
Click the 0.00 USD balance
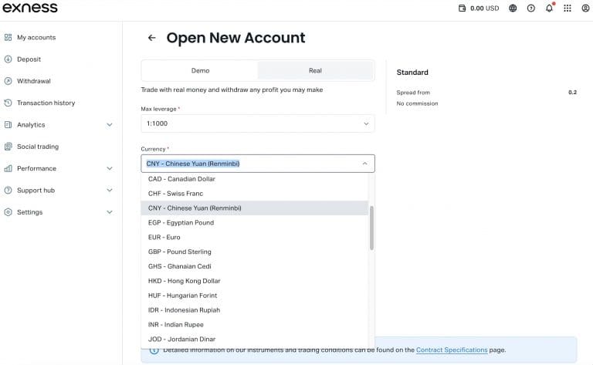click(x=484, y=8)
